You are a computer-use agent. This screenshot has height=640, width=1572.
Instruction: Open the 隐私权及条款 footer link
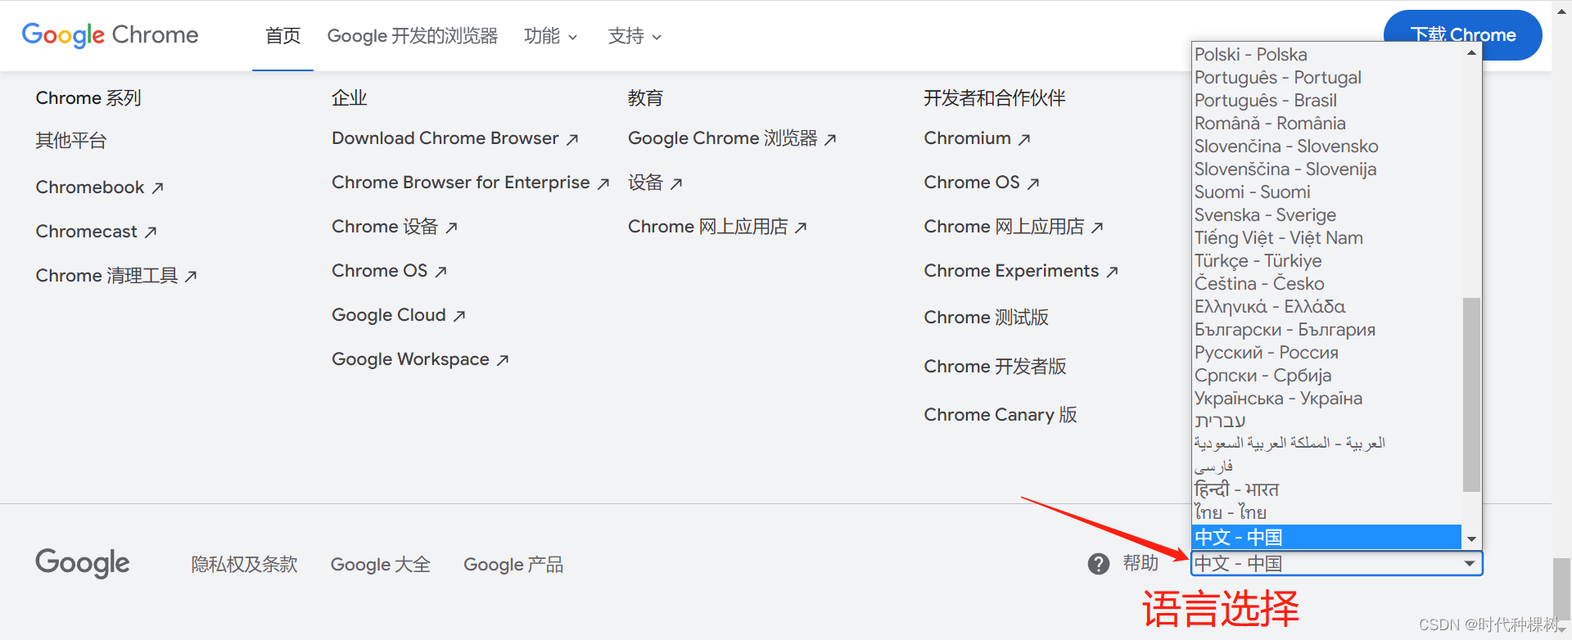[244, 565]
